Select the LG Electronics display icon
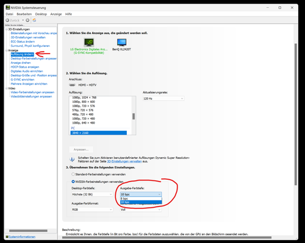The image size is (305, 243). (x=89, y=43)
